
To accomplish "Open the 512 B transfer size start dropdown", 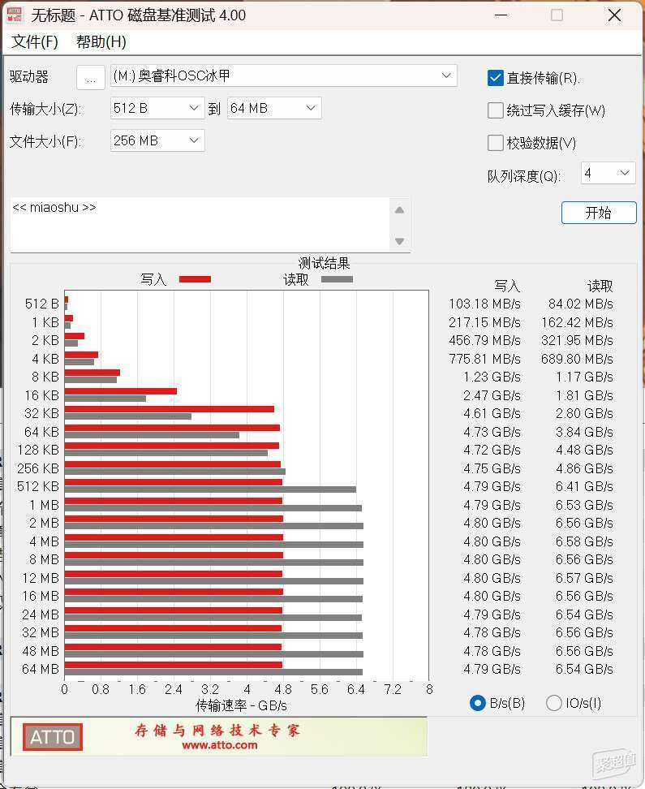I will [x=157, y=108].
